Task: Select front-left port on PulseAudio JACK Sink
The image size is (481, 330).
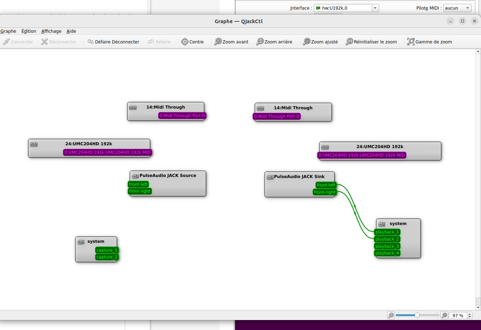Action: point(326,185)
